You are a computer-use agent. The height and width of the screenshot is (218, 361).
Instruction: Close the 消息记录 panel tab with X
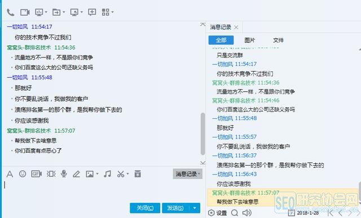[236, 28]
